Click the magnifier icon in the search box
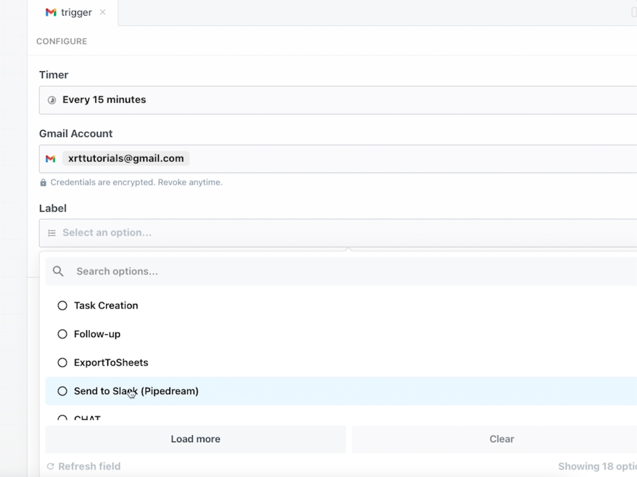The width and height of the screenshot is (637, 477). click(x=58, y=271)
